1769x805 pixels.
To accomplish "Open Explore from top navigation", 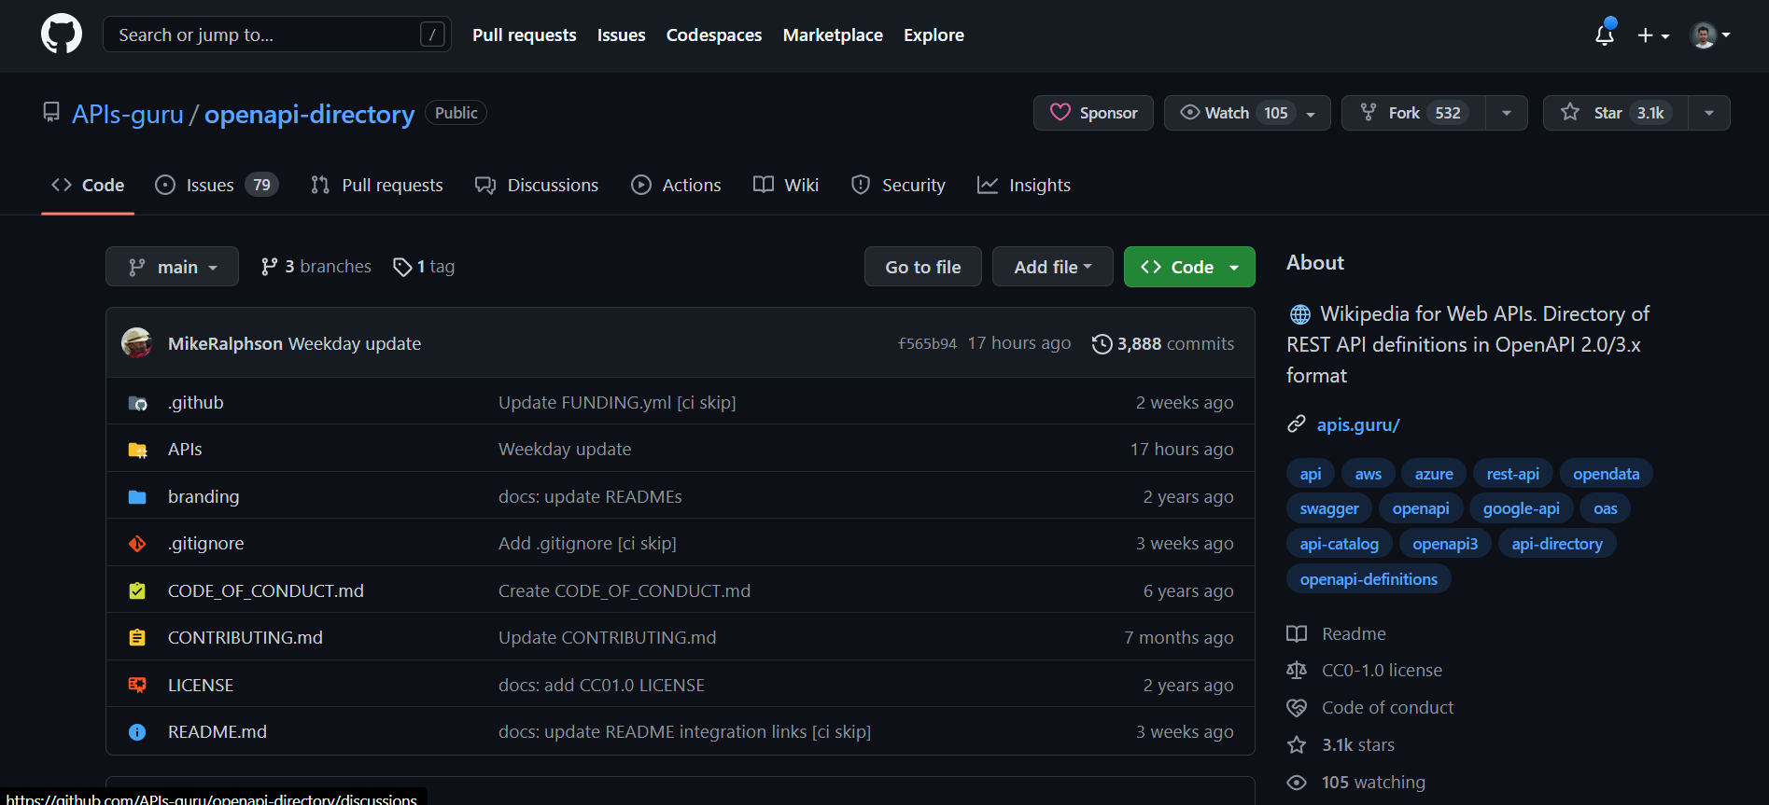I will [934, 35].
